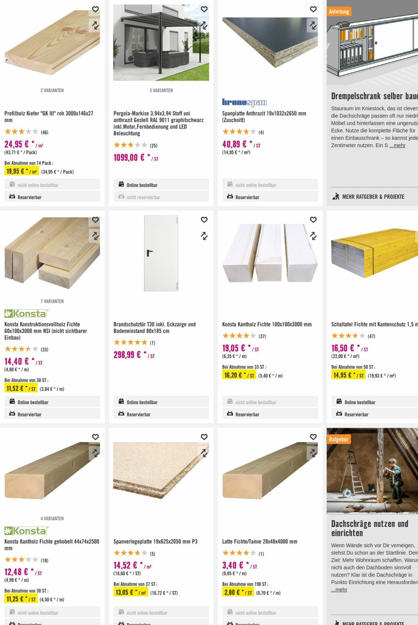Viewport: 418px width, 625px height.
Task: Open the kronospan brand logo
Action: pyautogui.click(x=244, y=102)
